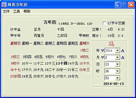Select calendar day 2初三

[x=15, y=57]
